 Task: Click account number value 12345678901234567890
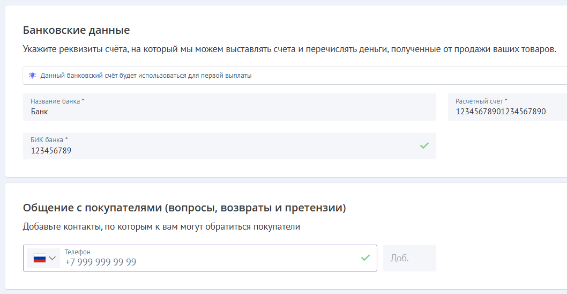500,112
